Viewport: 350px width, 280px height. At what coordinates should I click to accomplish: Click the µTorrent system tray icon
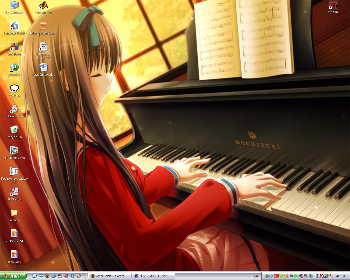pos(267,276)
